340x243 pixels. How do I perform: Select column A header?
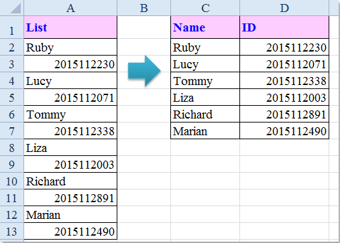coord(70,8)
